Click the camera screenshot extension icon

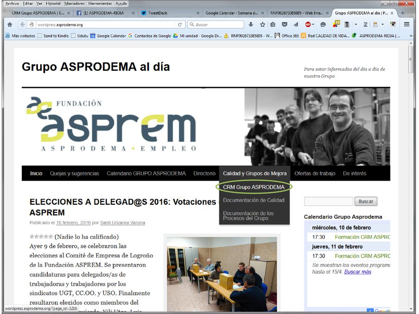393,24
